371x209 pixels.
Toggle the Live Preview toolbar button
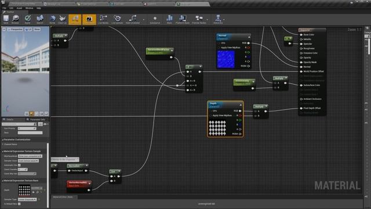[89, 19]
